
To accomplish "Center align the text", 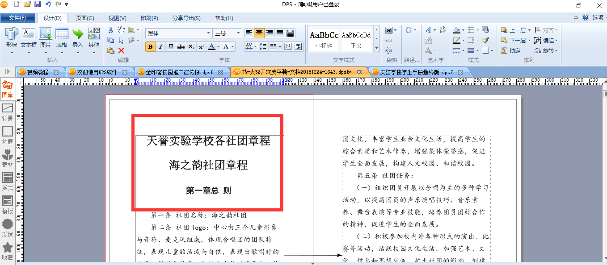I will (259, 33).
